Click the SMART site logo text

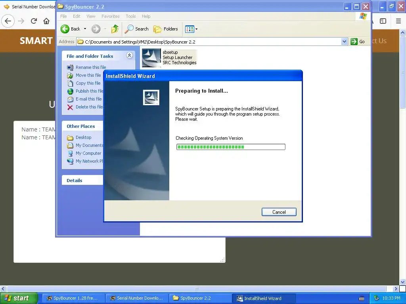click(x=36, y=41)
